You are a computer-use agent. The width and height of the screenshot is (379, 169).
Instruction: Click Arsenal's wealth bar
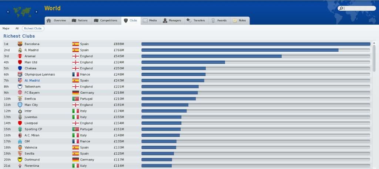click(211, 56)
